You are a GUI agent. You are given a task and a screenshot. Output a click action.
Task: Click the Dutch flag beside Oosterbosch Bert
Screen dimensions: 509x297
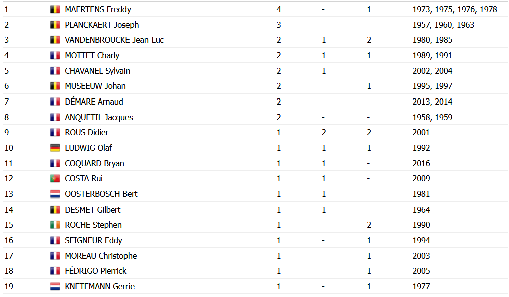click(x=55, y=194)
